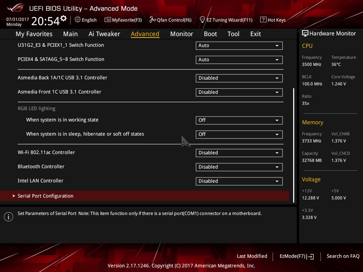363x272 pixels.
Task: Click the info icon beside help text
Action: (9, 217)
